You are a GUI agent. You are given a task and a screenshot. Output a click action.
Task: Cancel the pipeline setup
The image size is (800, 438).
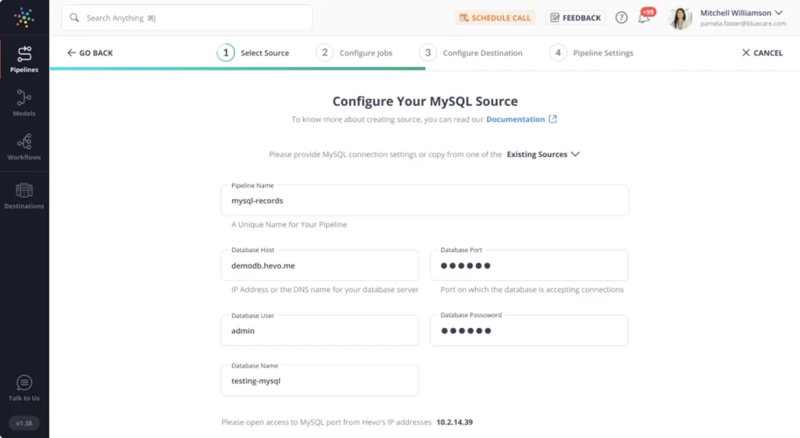tap(762, 53)
